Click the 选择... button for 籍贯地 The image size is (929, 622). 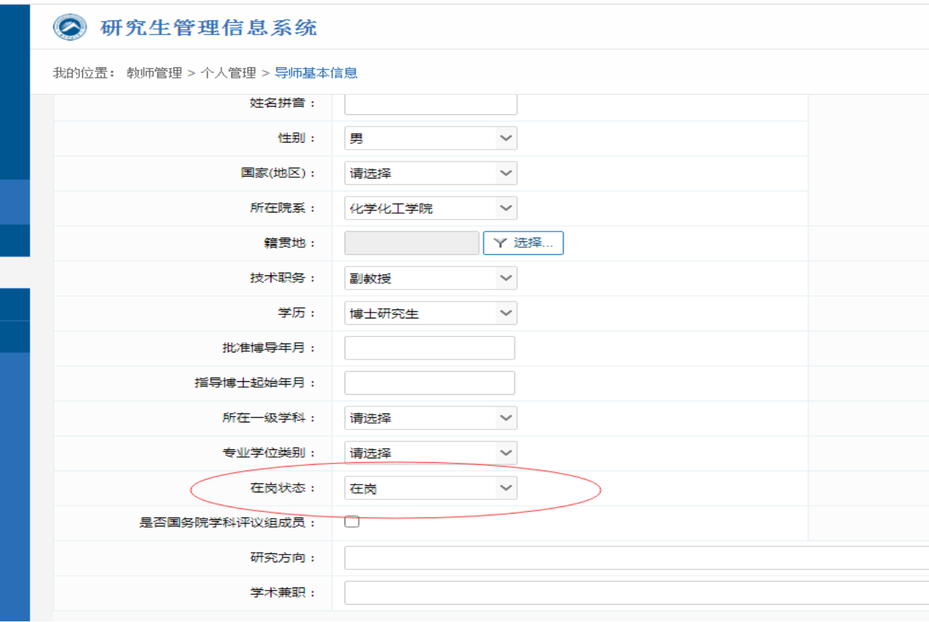click(x=523, y=243)
